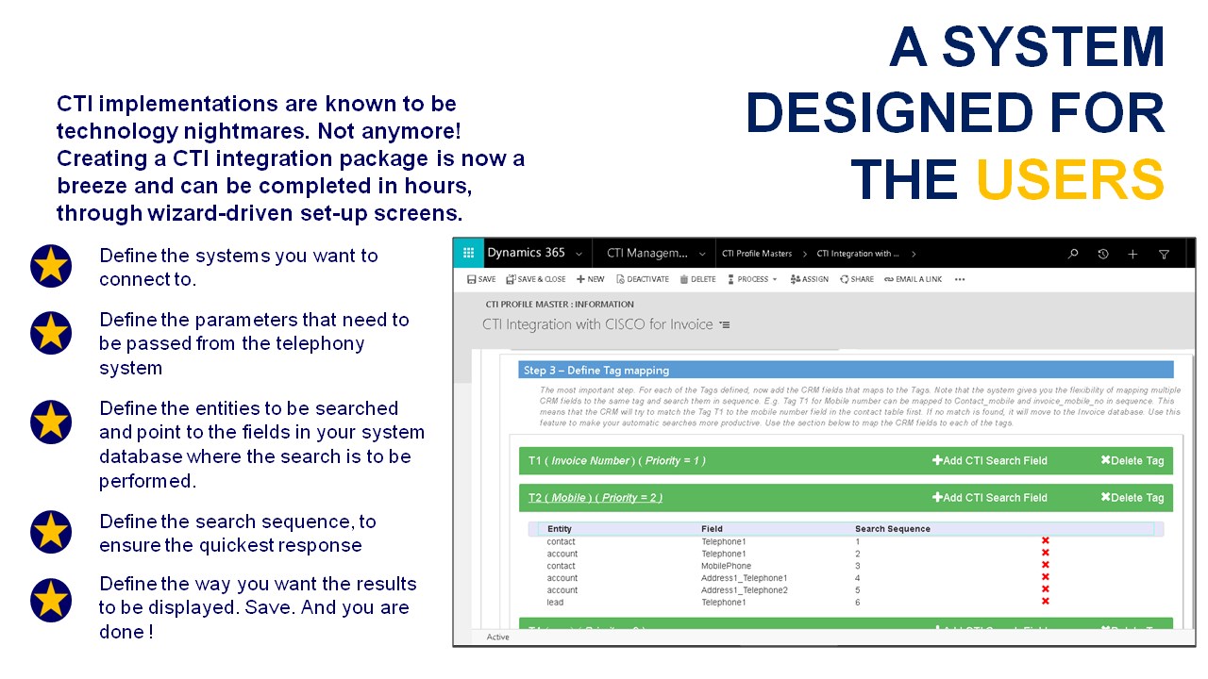Click star beside Define the way results bullet

click(x=51, y=600)
